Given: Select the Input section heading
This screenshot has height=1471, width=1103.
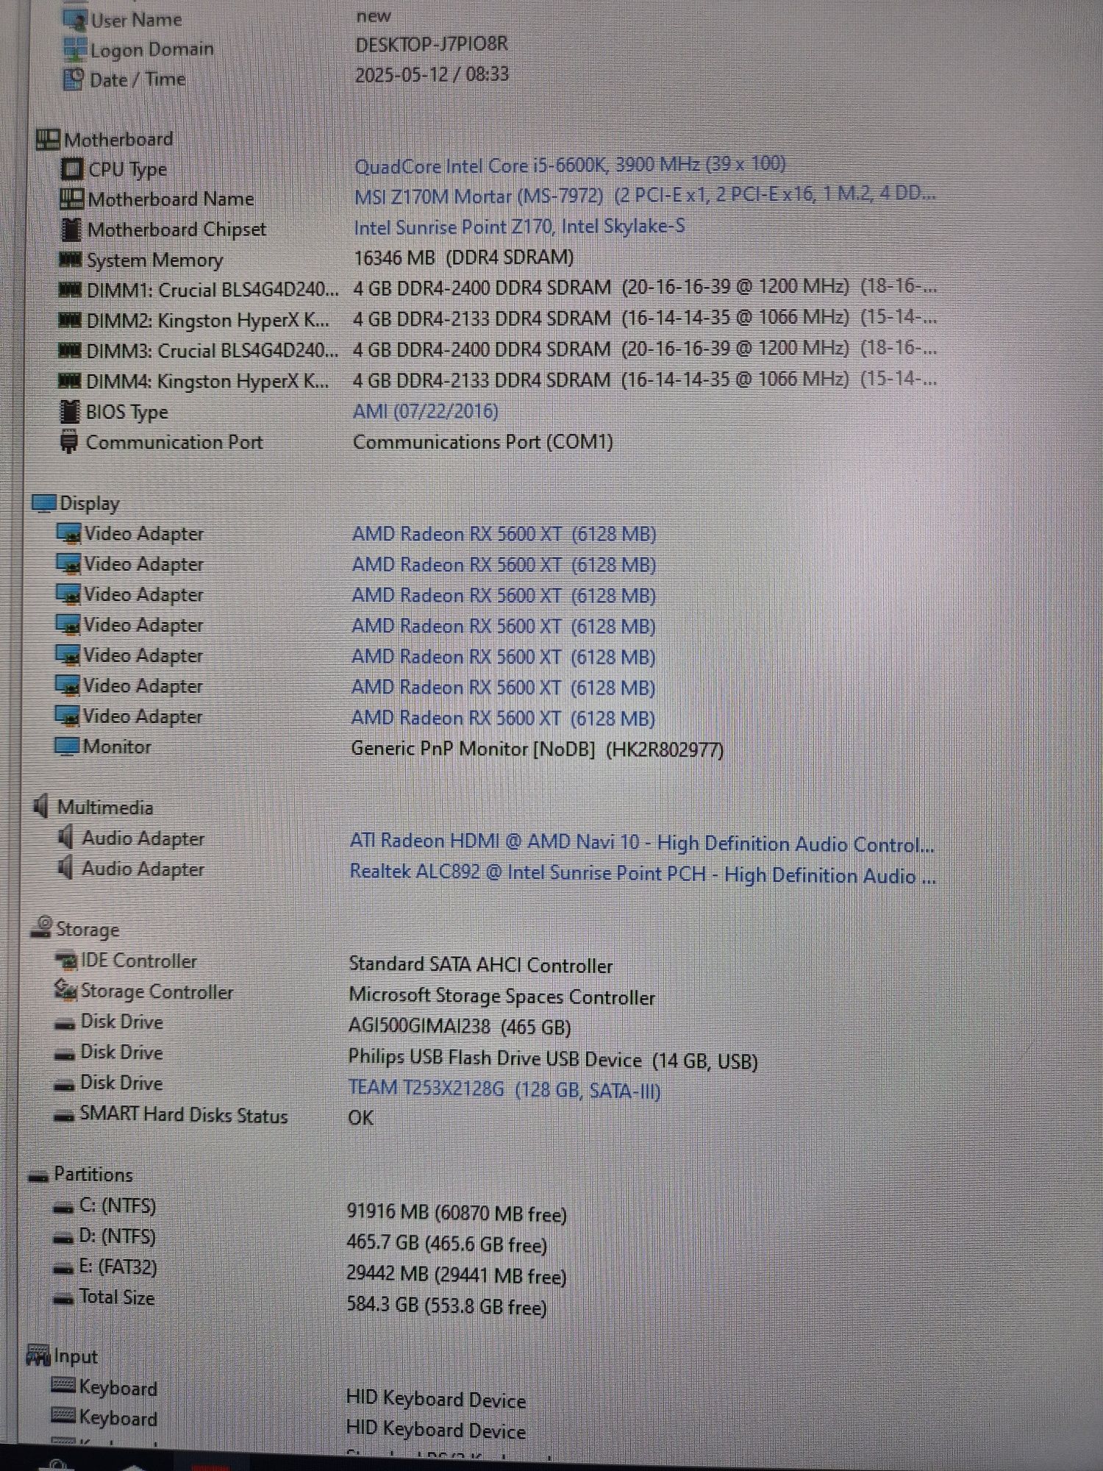Looking at the screenshot, I should click(x=75, y=1356).
